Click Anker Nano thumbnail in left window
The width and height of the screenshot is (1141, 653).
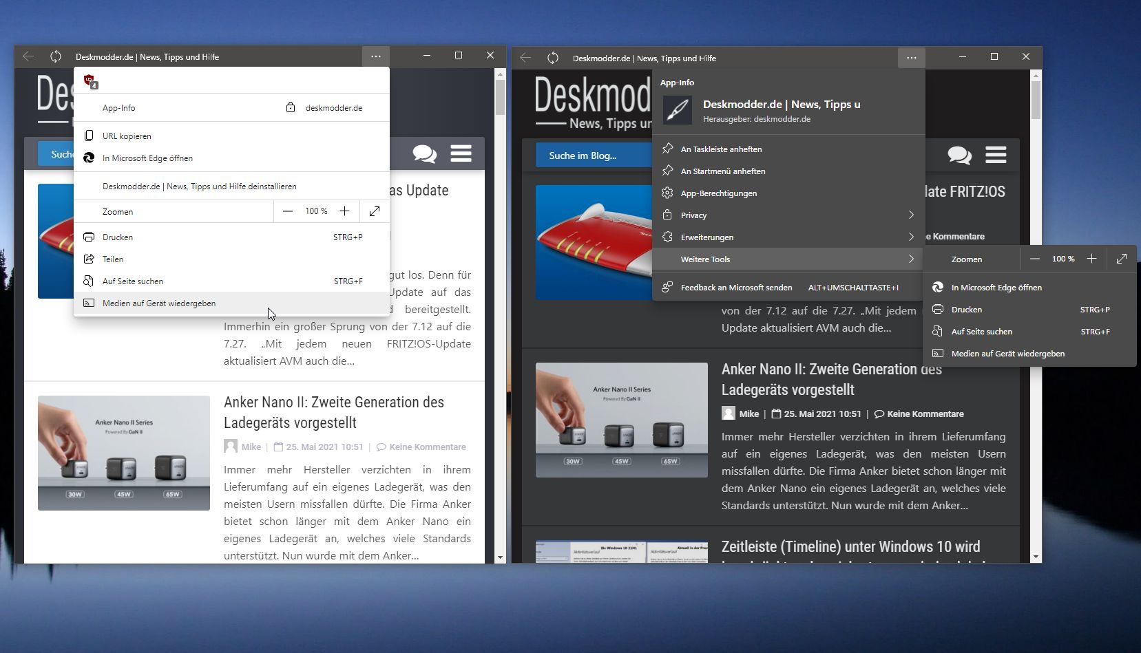point(124,453)
